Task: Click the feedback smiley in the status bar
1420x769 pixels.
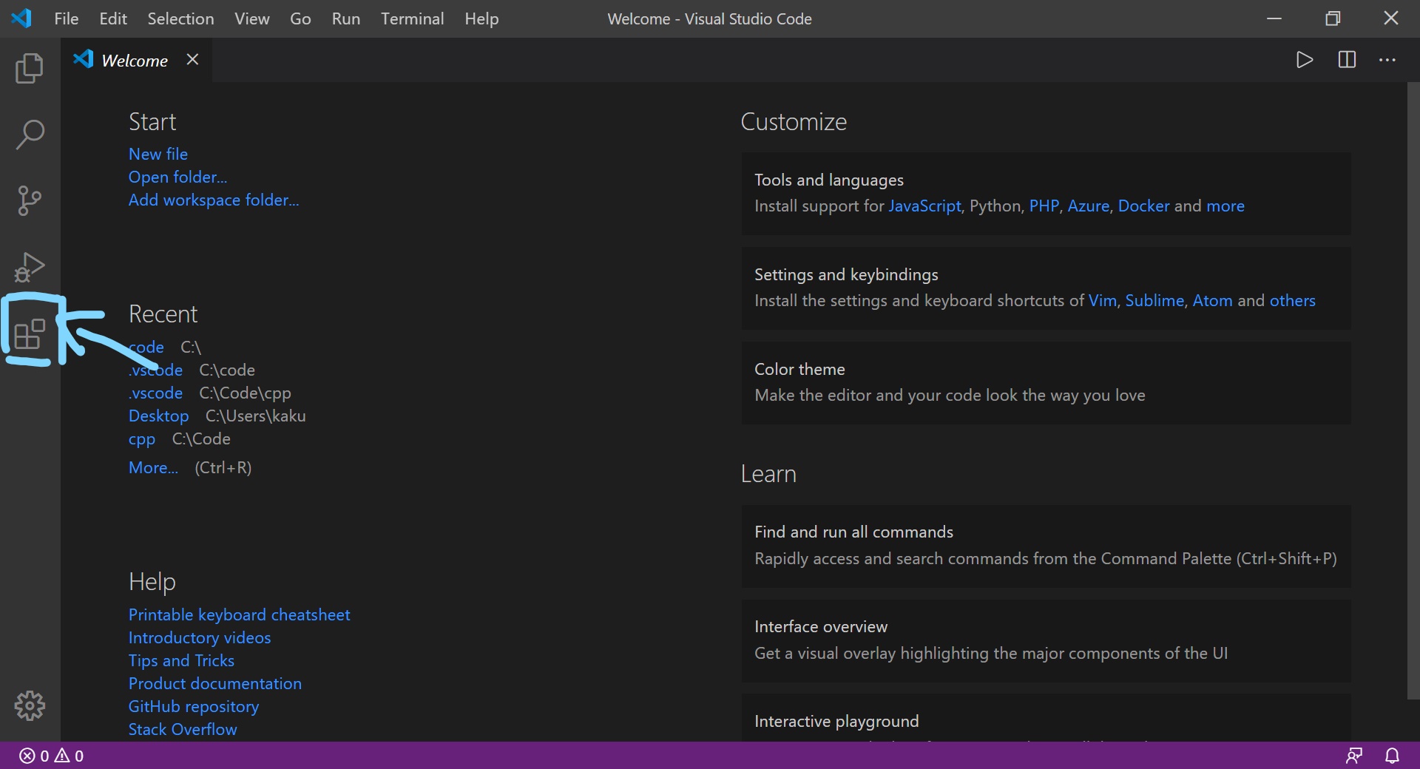Action: pos(1355,755)
